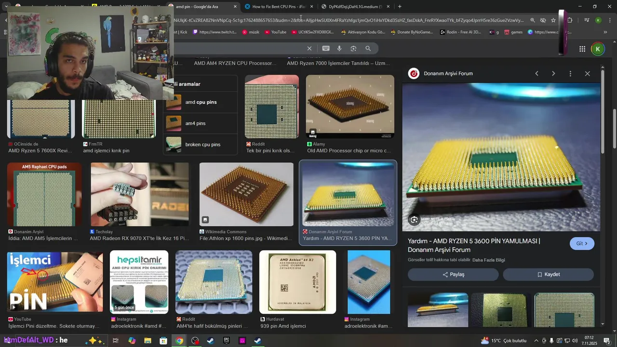
Task: Switch to the How to Fix Bent CPU Pins tab
Action: [x=279, y=7]
